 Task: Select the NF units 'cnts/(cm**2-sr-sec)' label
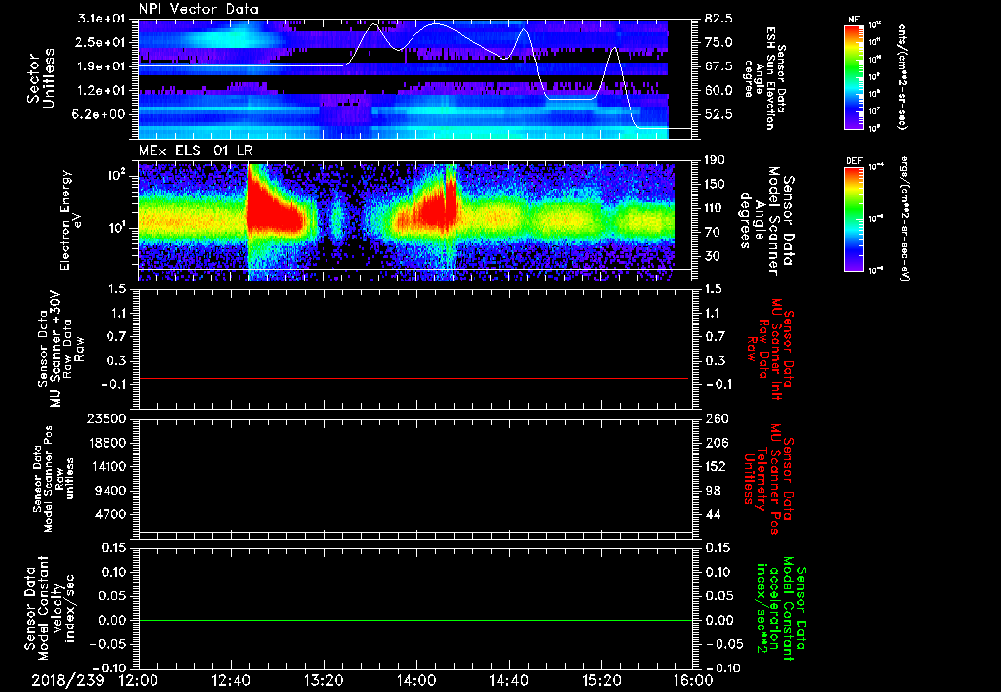tap(902, 76)
